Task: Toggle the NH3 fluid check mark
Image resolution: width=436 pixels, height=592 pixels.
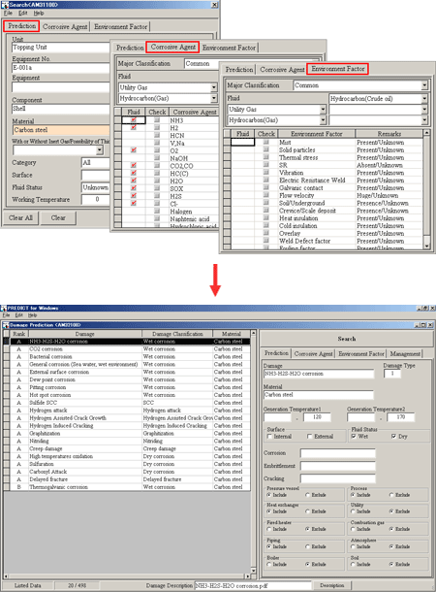Action: pos(134,120)
